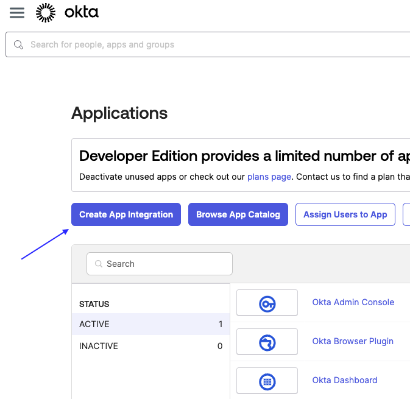Screen dimensions: 410x399
Task: Click the Okta sunburst logo
Action: [45, 13]
